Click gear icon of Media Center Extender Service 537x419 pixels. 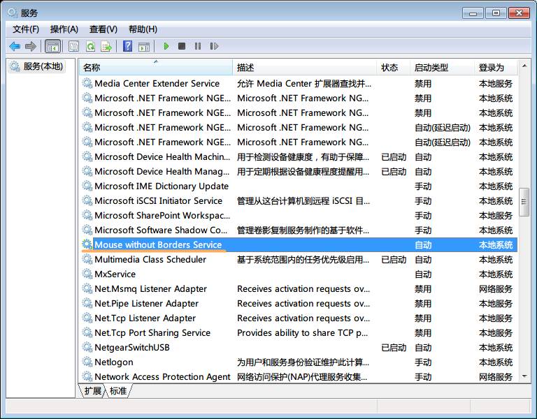pyautogui.click(x=87, y=83)
